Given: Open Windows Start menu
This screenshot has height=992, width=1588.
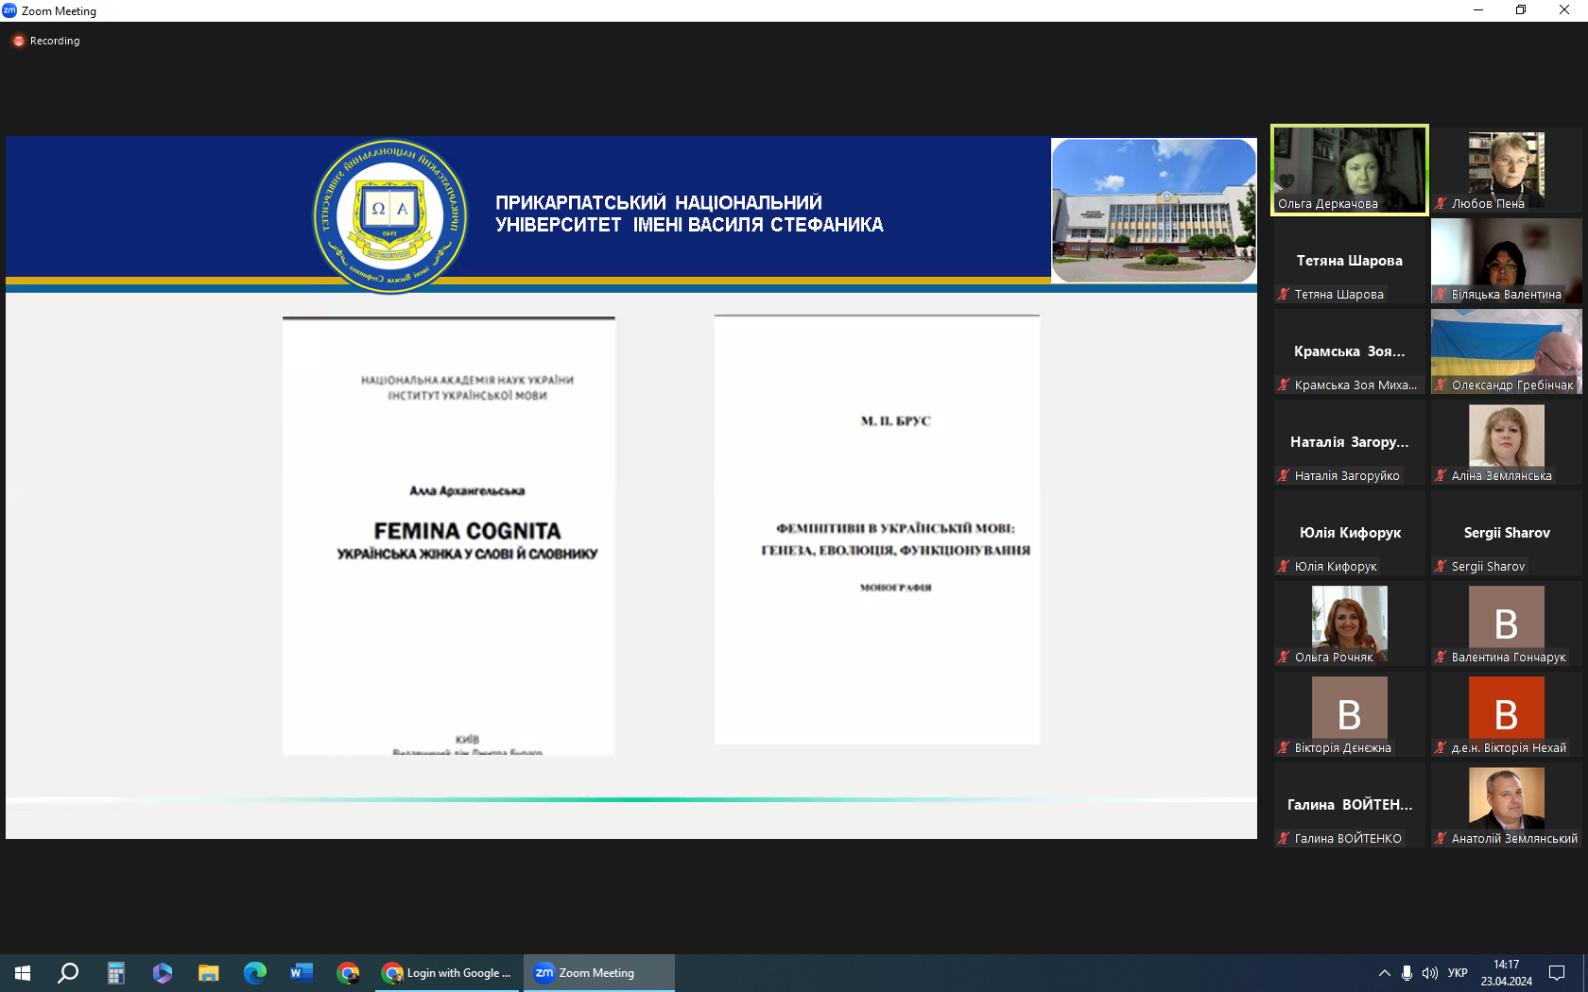Looking at the screenshot, I should click(23, 973).
